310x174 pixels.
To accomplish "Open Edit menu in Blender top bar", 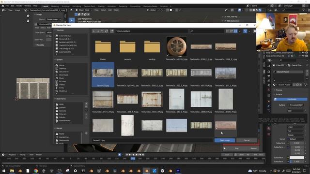I will [13, 6].
